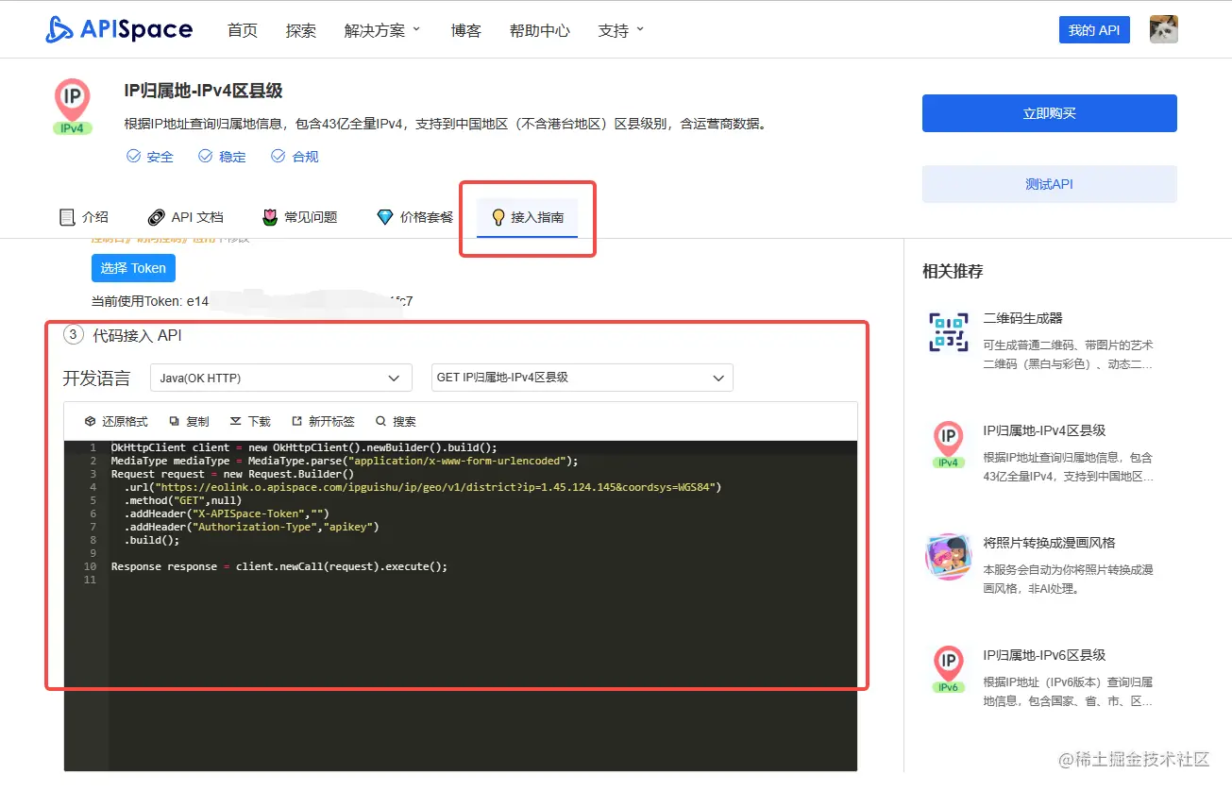Viewport: 1232px width, 791px height.
Task: Click the 新开标签 external-link icon
Action: coord(297,421)
